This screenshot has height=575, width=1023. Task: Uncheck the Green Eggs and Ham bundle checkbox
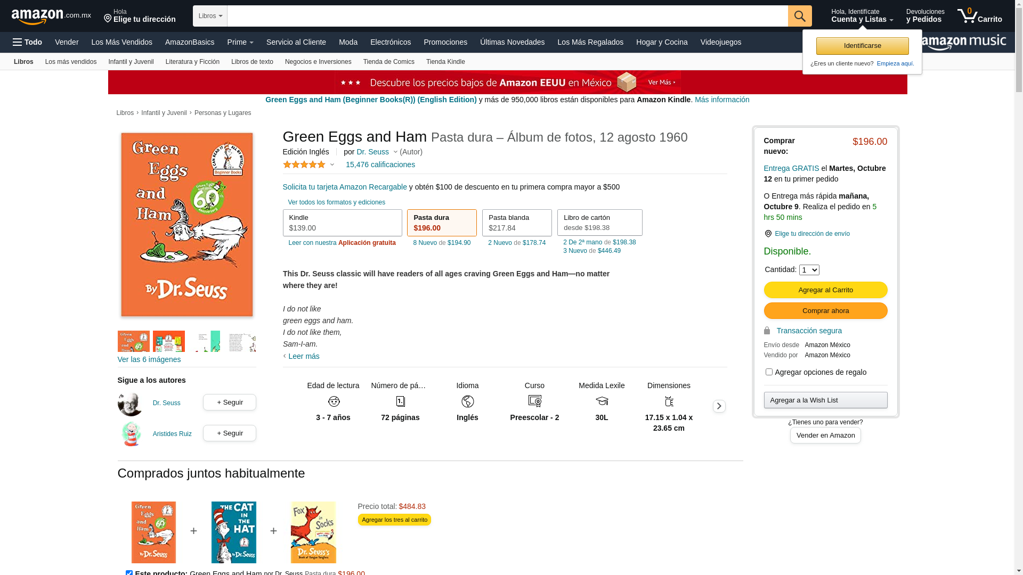tap(129, 573)
